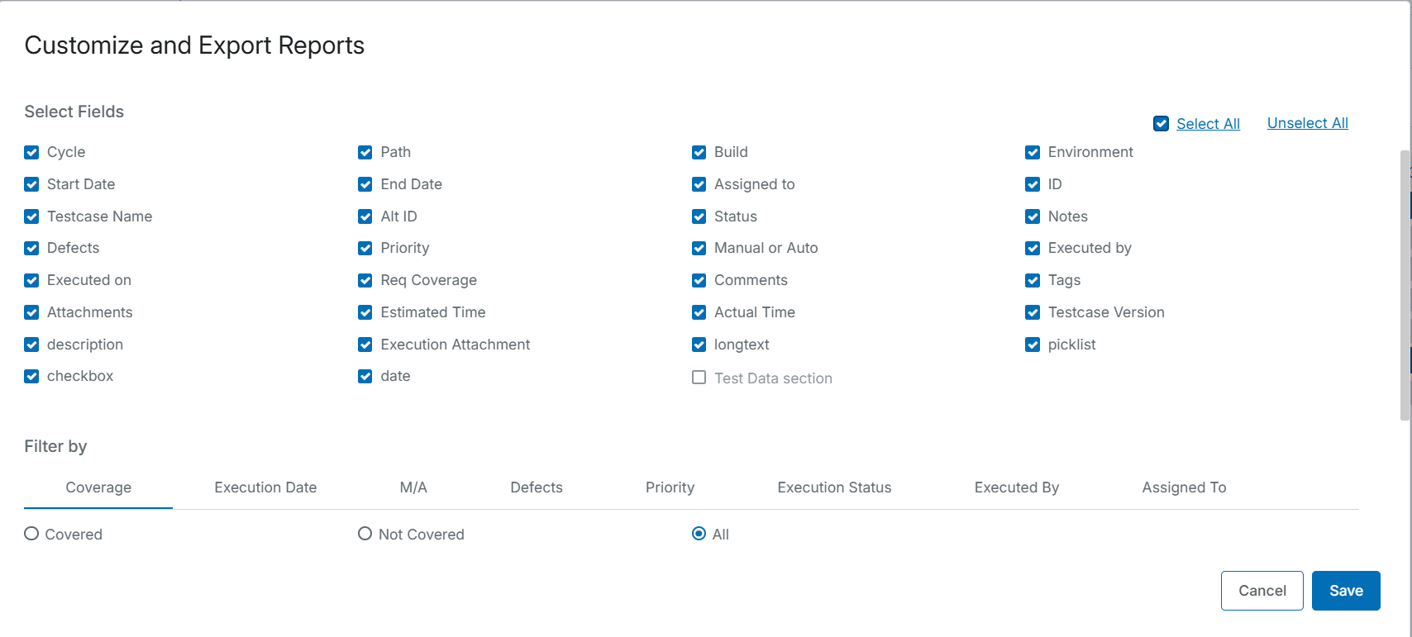Enable the Test Data section checkbox
This screenshot has height=637, width=1412.
tap(699, 378)
